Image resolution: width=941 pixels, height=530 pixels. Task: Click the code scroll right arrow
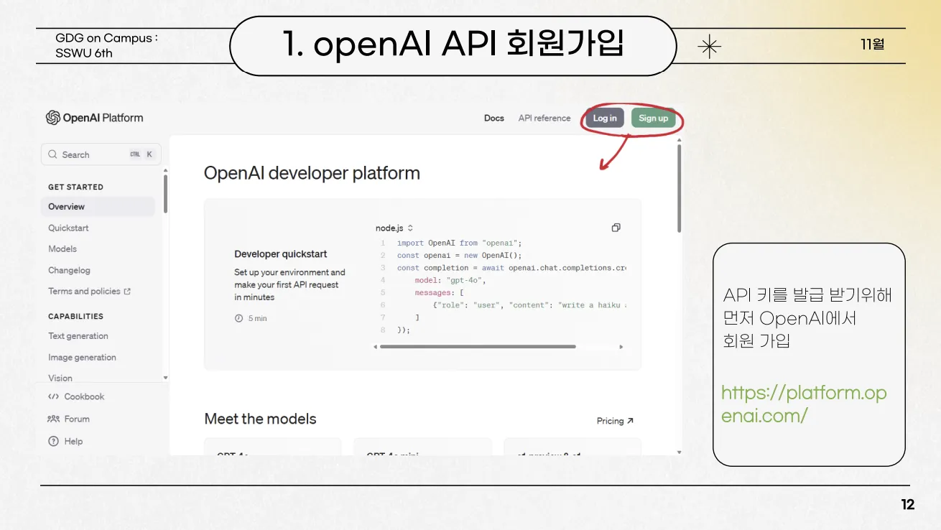coord(621,347)
